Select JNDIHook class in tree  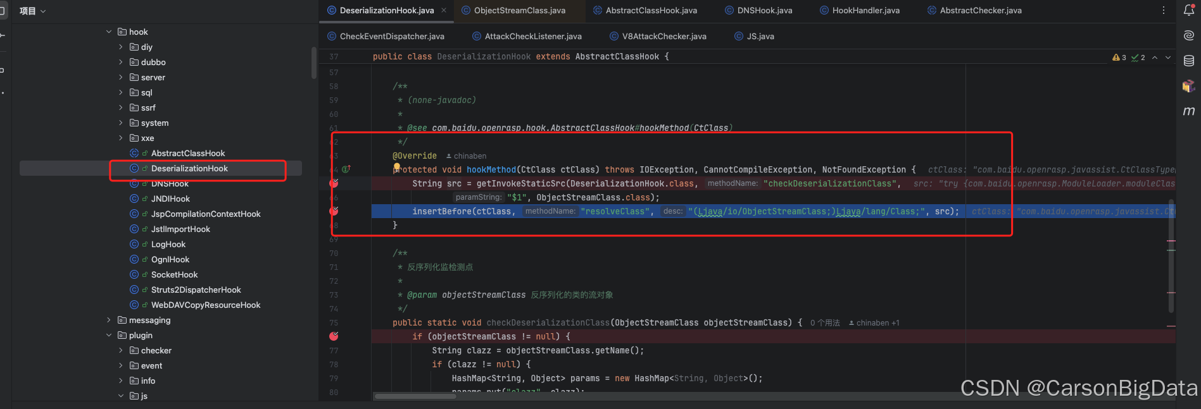coord(170,198)
